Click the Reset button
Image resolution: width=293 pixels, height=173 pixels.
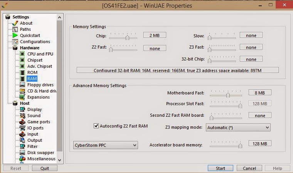point(16,168)
